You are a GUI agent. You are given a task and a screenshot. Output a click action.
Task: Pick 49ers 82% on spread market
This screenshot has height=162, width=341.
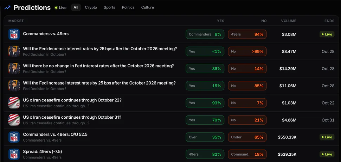tap(205, 154)
